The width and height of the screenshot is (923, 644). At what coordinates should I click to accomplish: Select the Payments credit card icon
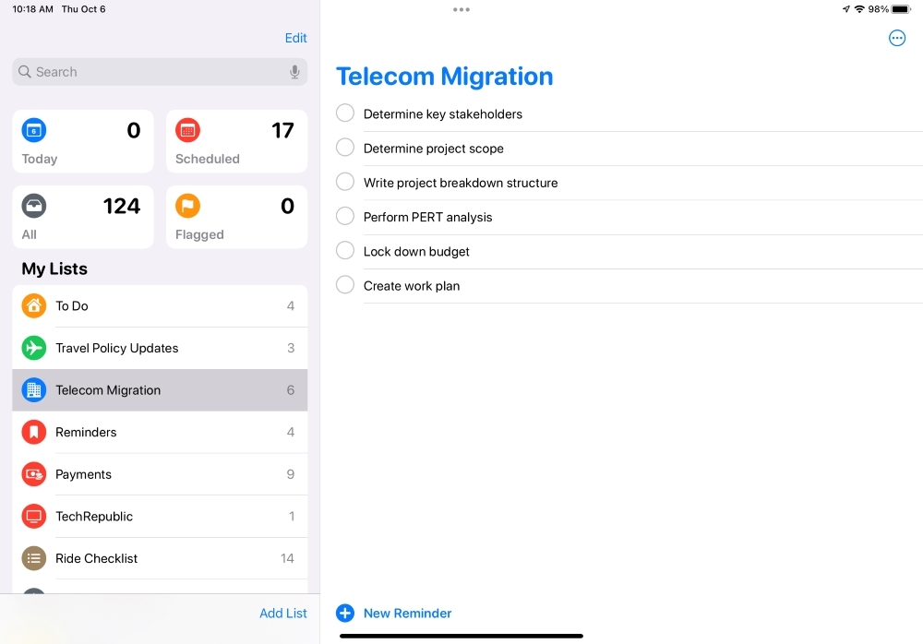pyautogui.click(x=33, y=474)
